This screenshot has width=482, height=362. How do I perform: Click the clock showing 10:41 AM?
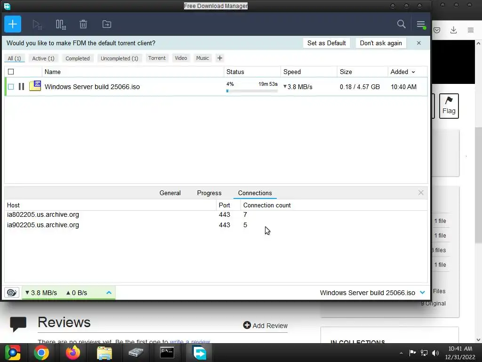click(460, 349)
